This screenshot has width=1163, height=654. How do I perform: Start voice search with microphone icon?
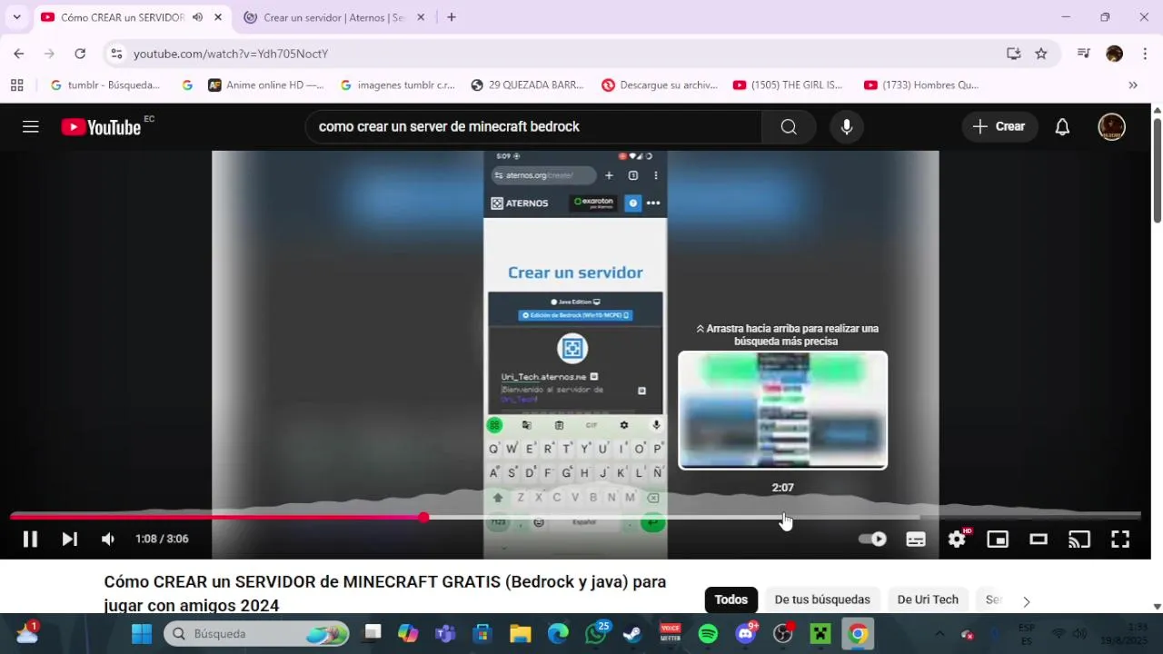point(847,127)
